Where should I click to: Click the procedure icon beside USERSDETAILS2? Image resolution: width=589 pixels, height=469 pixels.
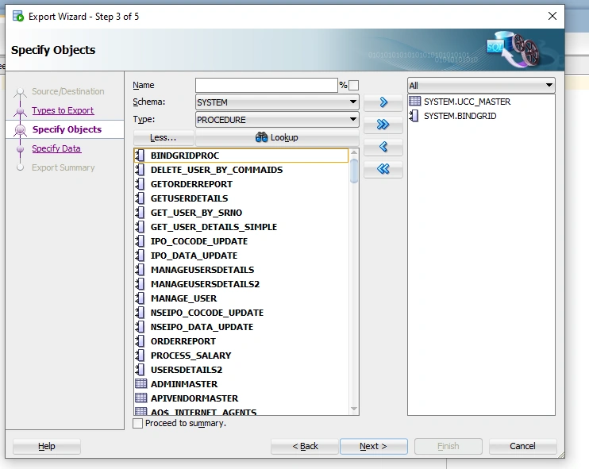coord(141,370)
